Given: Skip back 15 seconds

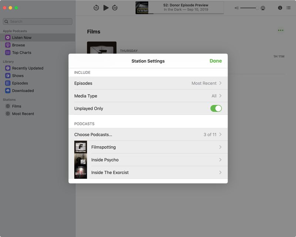Looking at the screenshot, I should coord(96,8).
